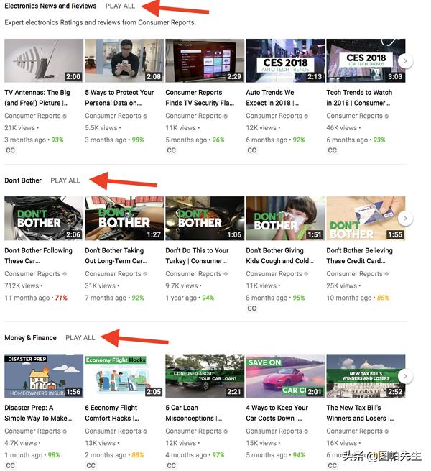Open New Tax Bill's Winners and Losers thumbnail
Viewport: 431px width, 471px height.
[366, 376]
